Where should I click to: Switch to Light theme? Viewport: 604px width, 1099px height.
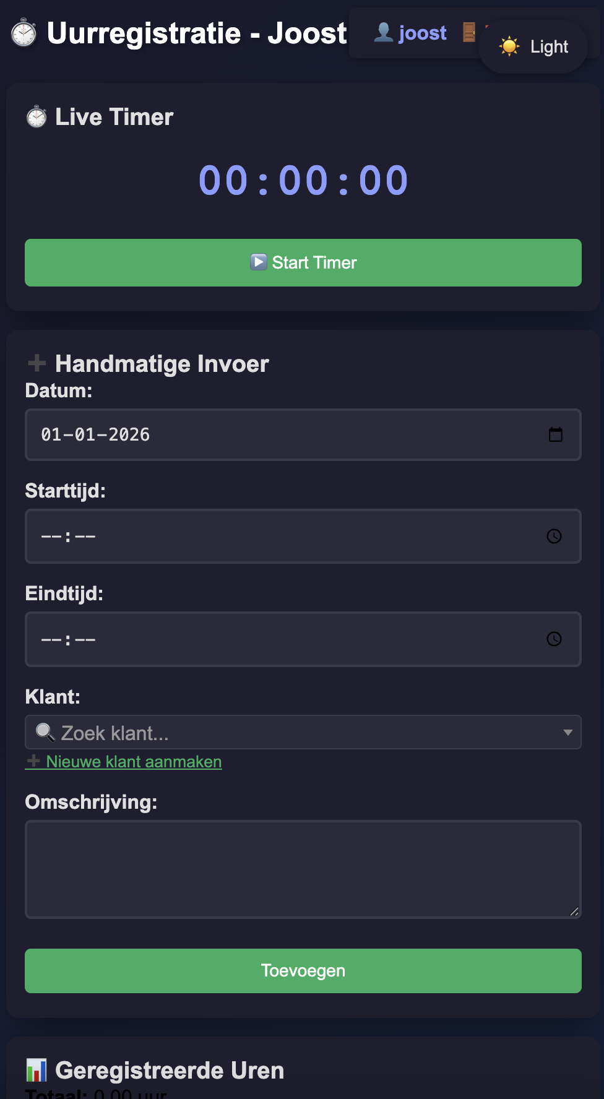click(547, 46)
